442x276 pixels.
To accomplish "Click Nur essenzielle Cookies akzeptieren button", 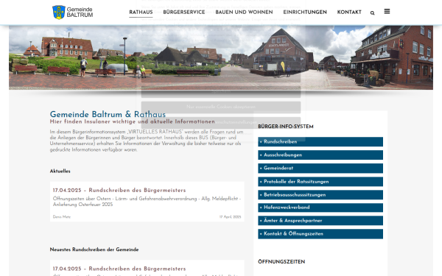I will tap(221, 107).
